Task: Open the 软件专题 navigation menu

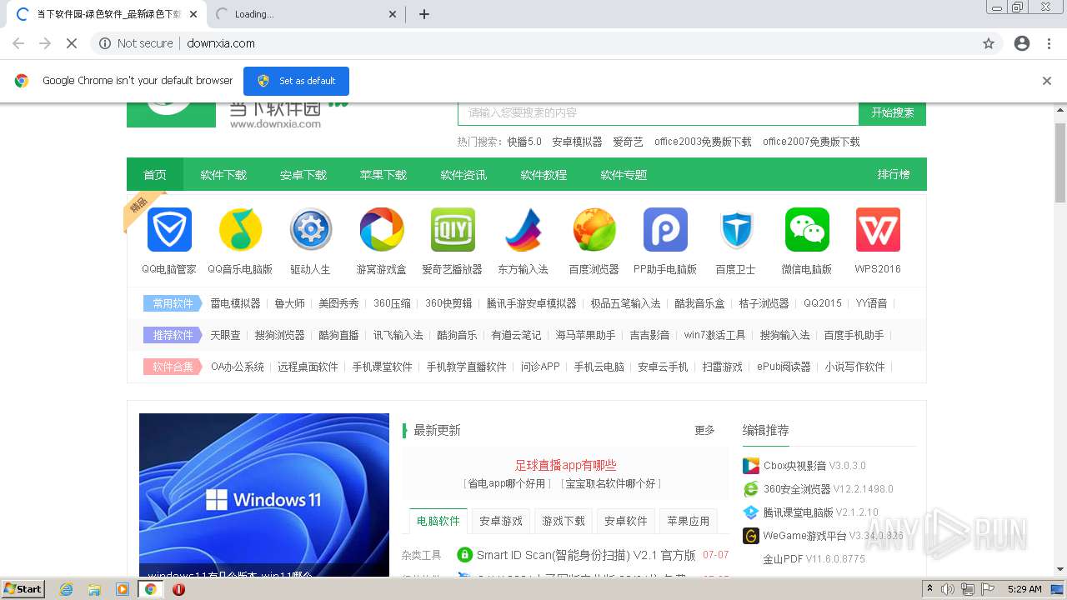Action: [x=624, y=175]
